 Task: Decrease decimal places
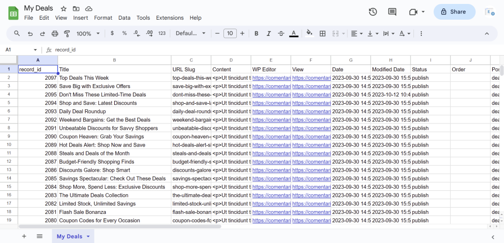137,33
